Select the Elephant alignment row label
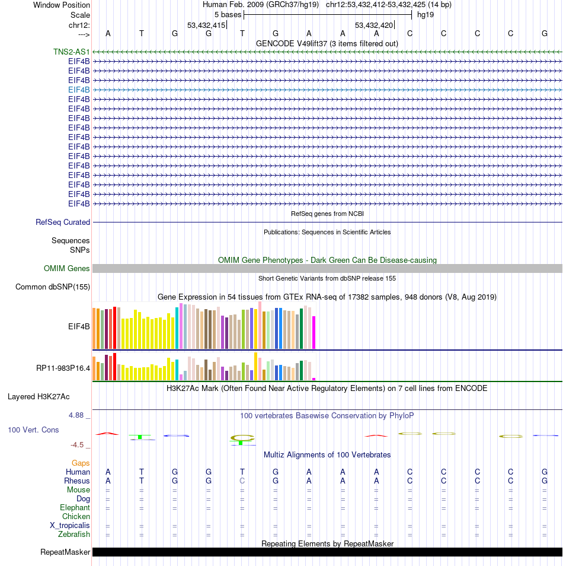 click(x=75, y=508)
